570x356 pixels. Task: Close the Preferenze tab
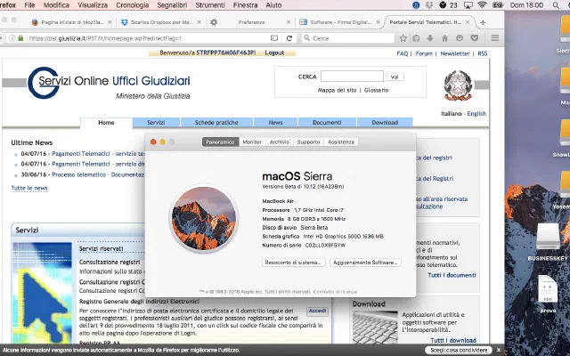289,22
